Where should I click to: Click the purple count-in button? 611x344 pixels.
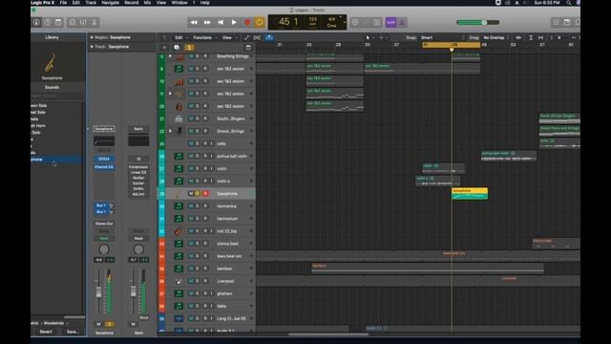[x=390, y=23]
